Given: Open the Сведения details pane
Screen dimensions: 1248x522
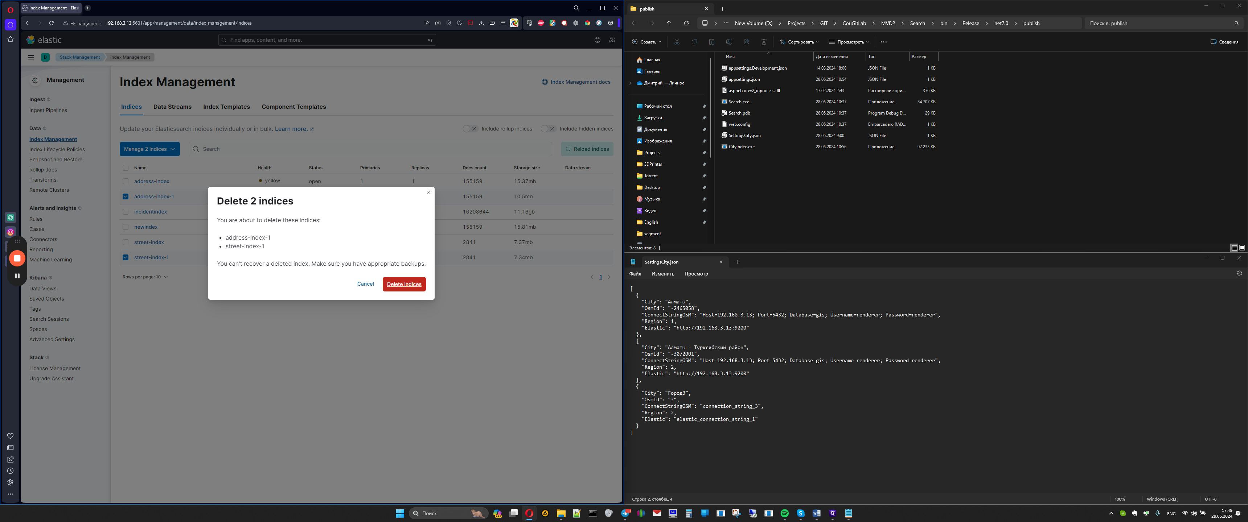Looking at the screenshot, I should pyautogui.click(x=1224, y=42).
